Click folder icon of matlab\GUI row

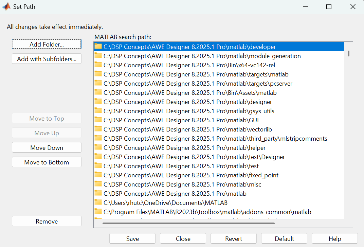(98, 120)
